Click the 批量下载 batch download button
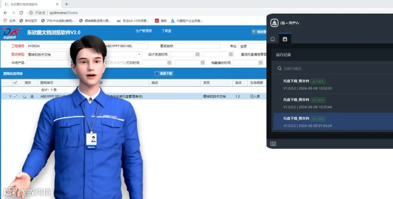This screenshot has height=199, width=393. (164, 73)
